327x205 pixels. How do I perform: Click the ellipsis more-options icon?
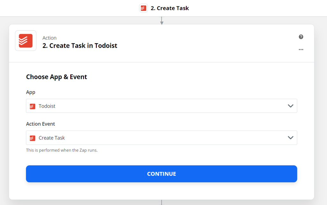301,50
